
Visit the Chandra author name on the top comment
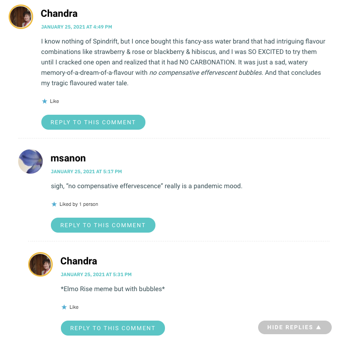click(x=59, y=14)
